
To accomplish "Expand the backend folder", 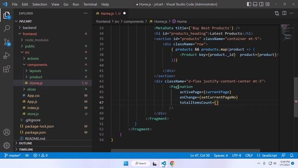I will 29,28.
